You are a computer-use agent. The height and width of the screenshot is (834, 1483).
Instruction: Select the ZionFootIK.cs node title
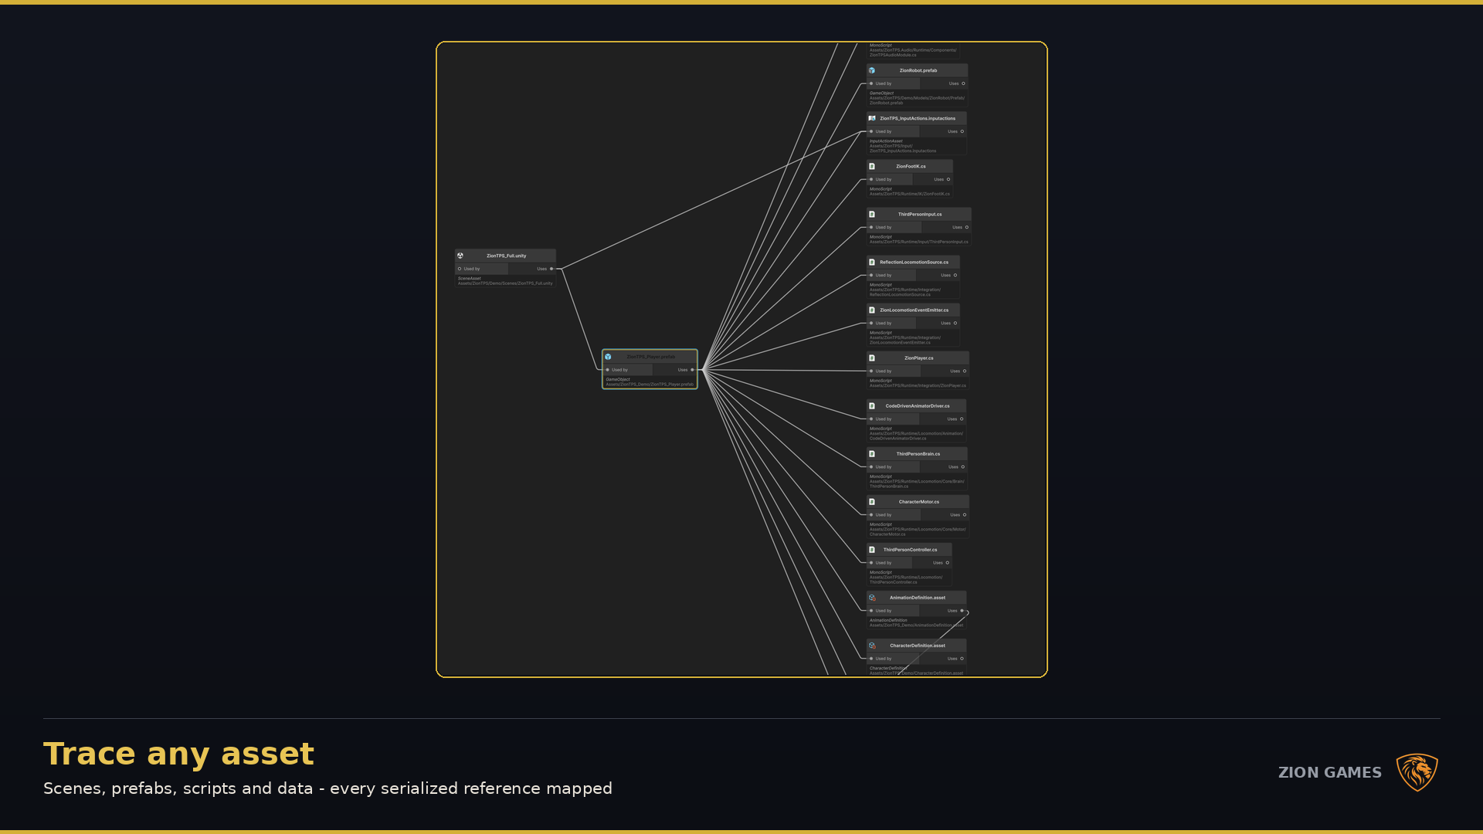pyautogui.click(x=911, y=166)
